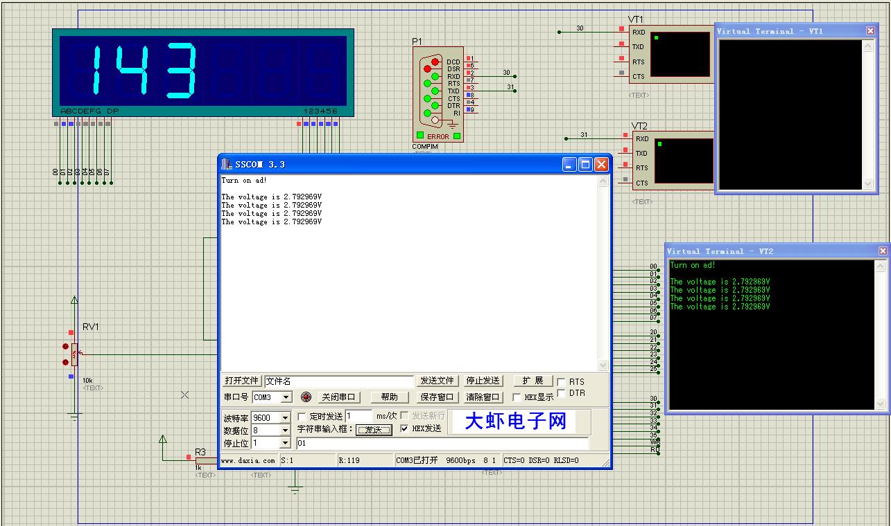
Task: Select the COMPIM P1 serial connector component
Action: (438, 94)
